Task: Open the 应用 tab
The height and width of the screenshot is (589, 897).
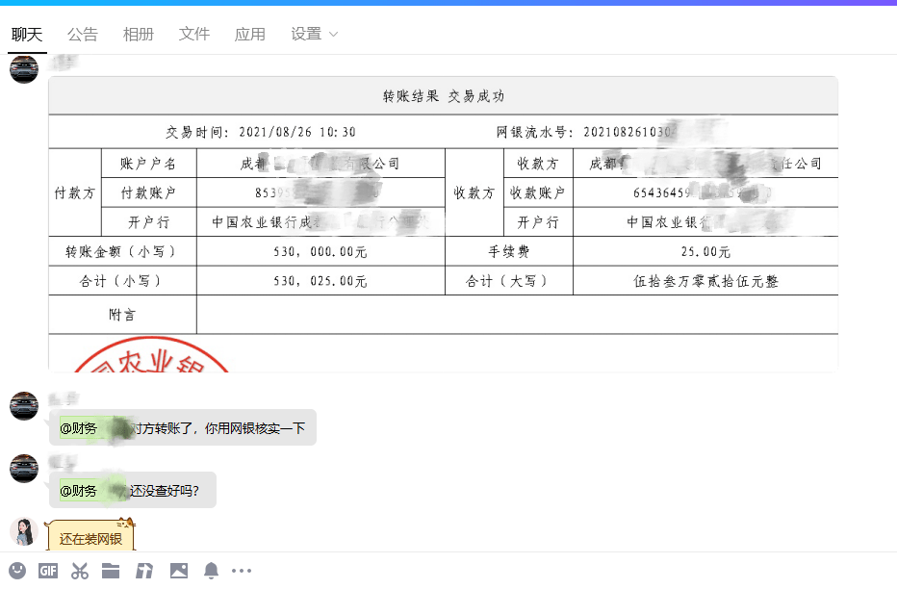Action: (250, 35)
